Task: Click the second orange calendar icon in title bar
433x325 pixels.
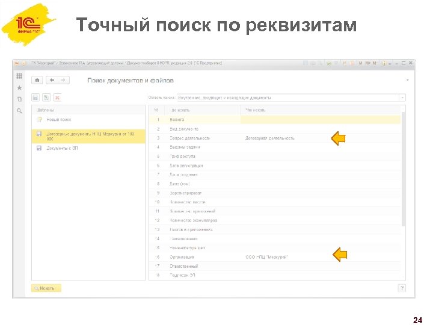Action: point(352,63)
